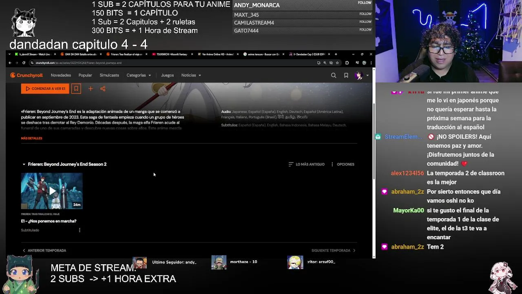Open a new browser tab with plus

click(336, 54)
